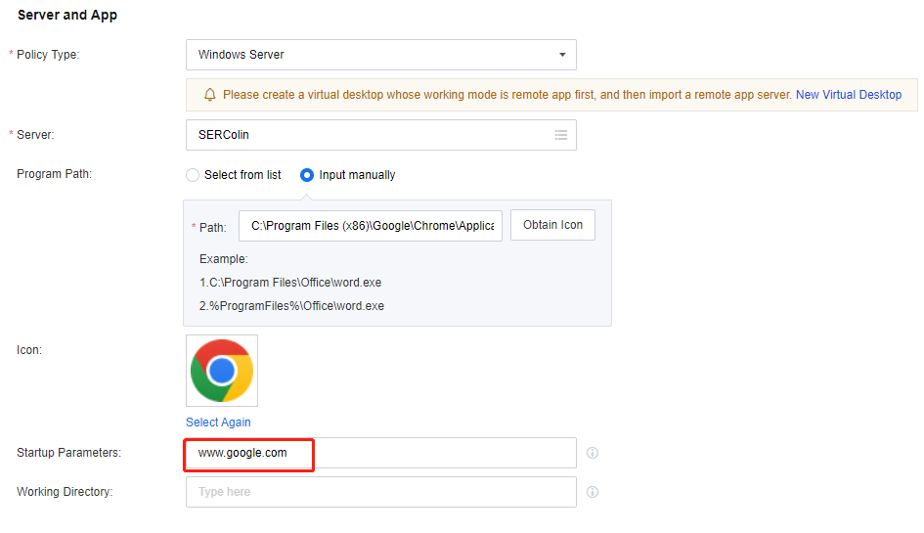Viewport: 924px width, 533px height.
Task: Click the "Server and App" section heading
Action: point(67,16)
